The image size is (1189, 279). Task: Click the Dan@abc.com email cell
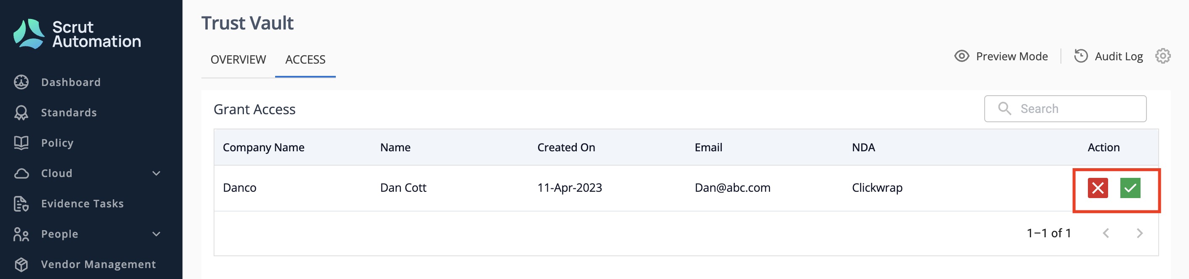[732, 188]
